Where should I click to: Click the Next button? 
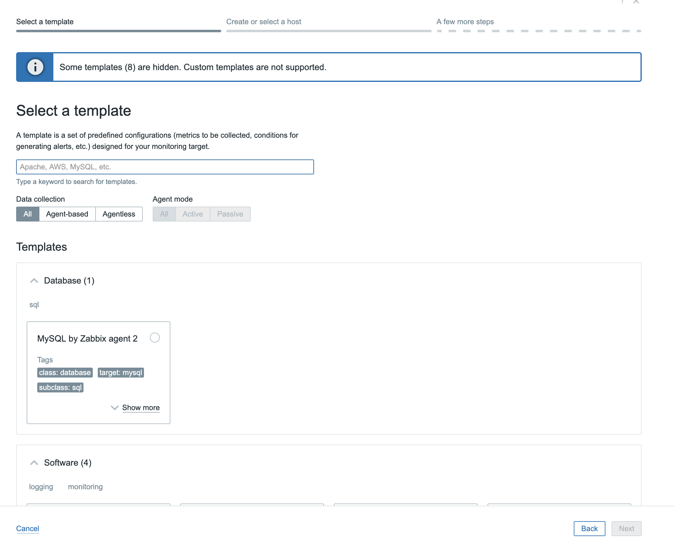(x=626, y=528)
